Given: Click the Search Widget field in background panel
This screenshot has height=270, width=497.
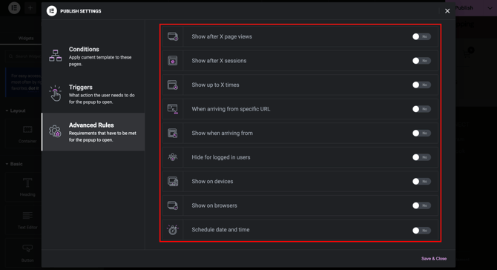Looking at the screenshot, I should 24,56.
